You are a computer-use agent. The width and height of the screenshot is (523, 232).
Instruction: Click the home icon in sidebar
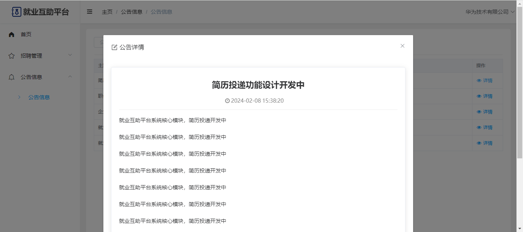pos(11,34)
